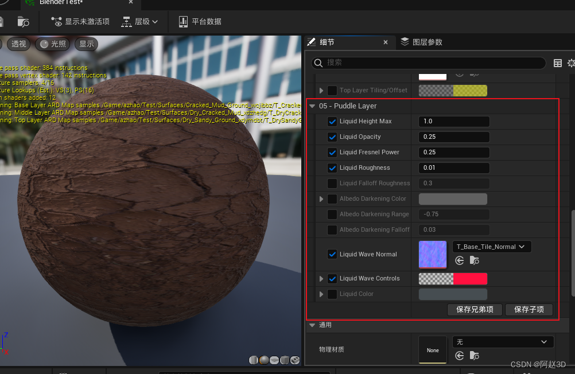The image size is (575, 374).
Task: Open the 透视 perspective viewport menu
Action: [x=19, y=44]
